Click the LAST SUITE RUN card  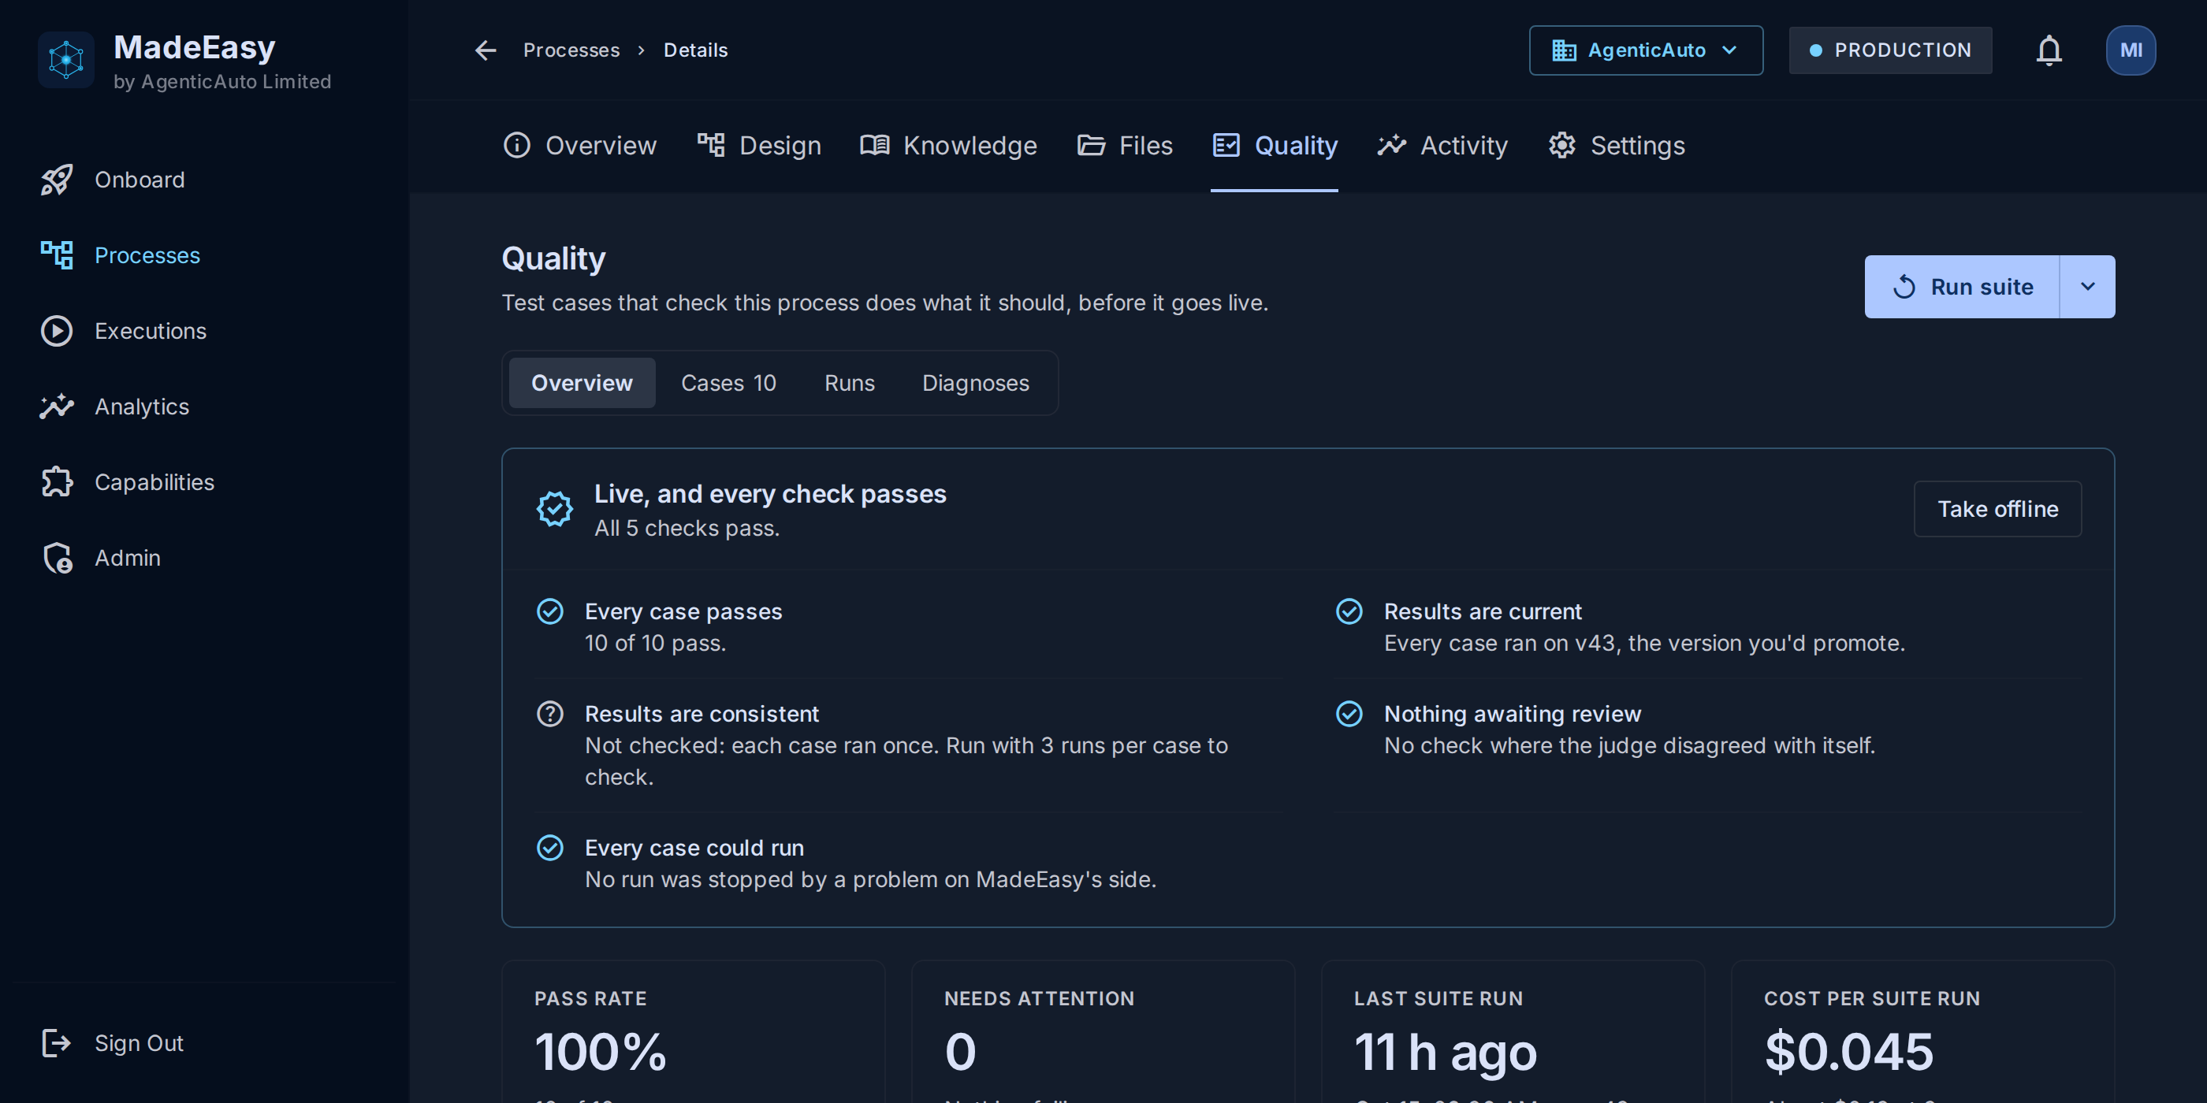(1512, 1031)
